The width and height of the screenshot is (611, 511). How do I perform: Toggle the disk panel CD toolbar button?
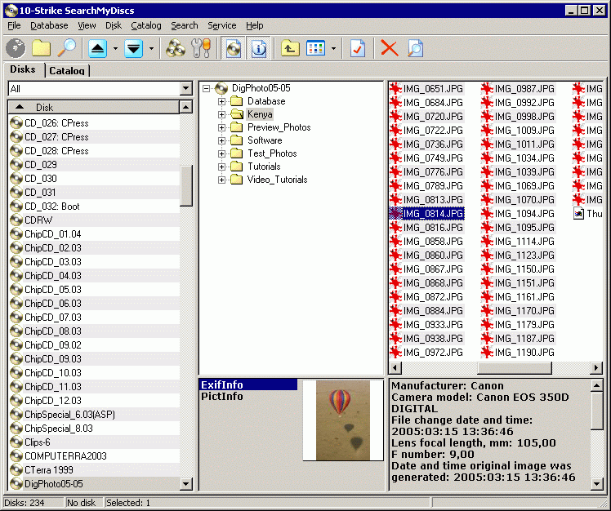(x=234, y=48)
